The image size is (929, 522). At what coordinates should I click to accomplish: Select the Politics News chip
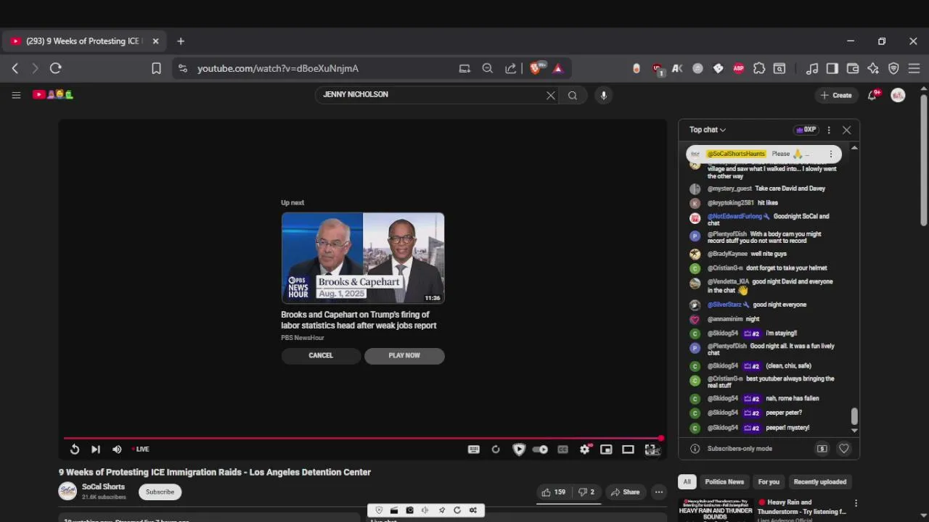[x=724, y=482]
